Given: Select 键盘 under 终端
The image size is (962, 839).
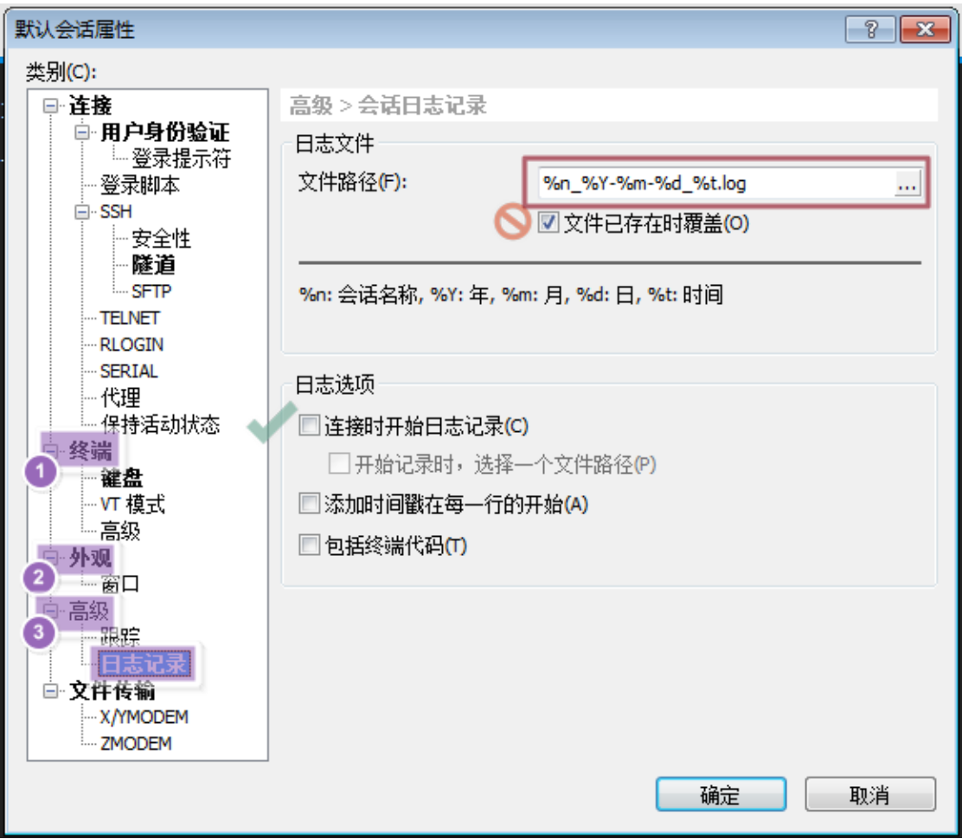Looking at the screenshot, I should point(121,478).
